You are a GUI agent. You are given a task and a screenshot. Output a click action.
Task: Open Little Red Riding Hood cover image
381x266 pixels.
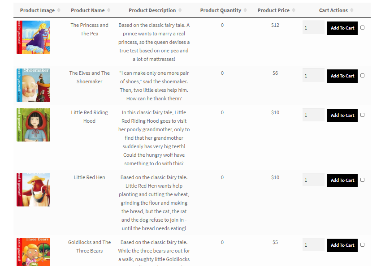click(33, 125)
